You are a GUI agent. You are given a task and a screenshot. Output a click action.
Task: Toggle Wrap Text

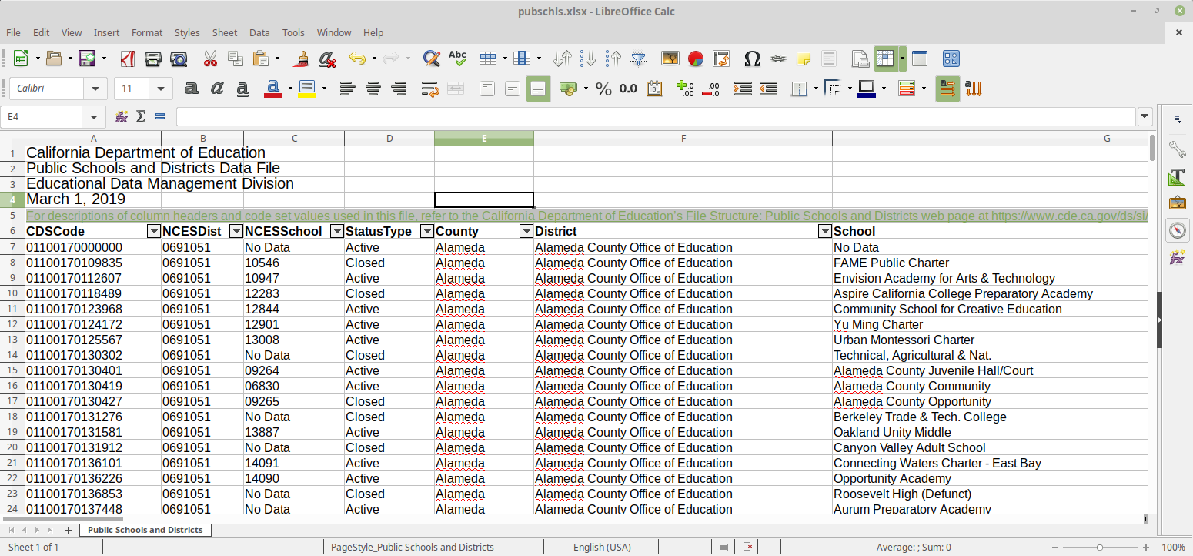click(x=430, y=89)
